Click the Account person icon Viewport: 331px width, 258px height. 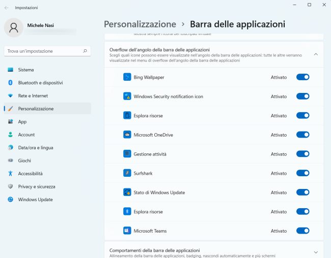pyautogui.click(x=10, y=135)
